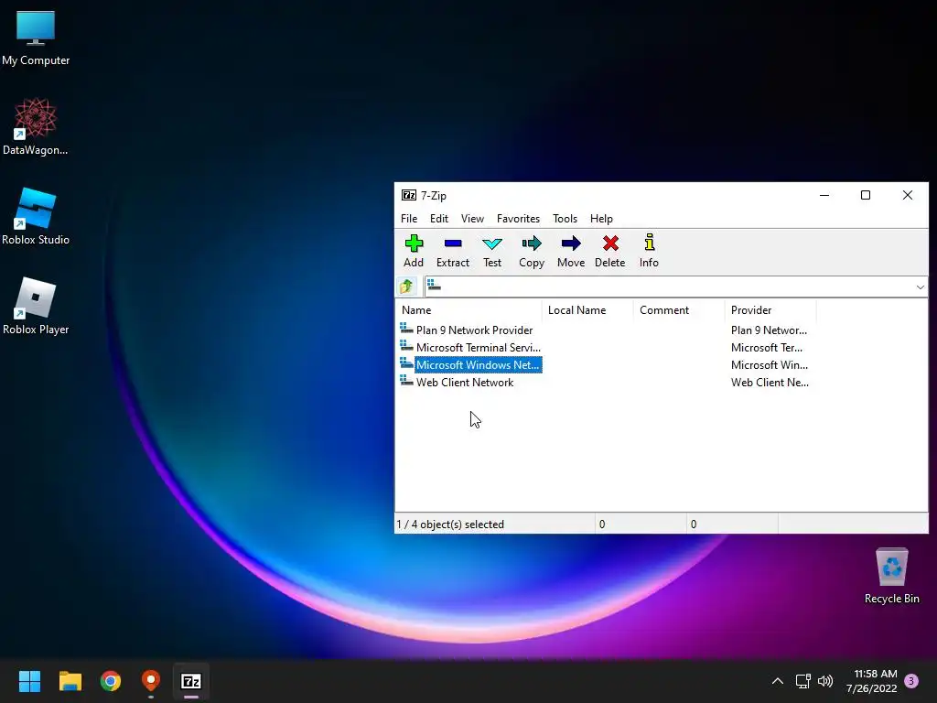Choose the Move toolbar icon

[571, 251]
